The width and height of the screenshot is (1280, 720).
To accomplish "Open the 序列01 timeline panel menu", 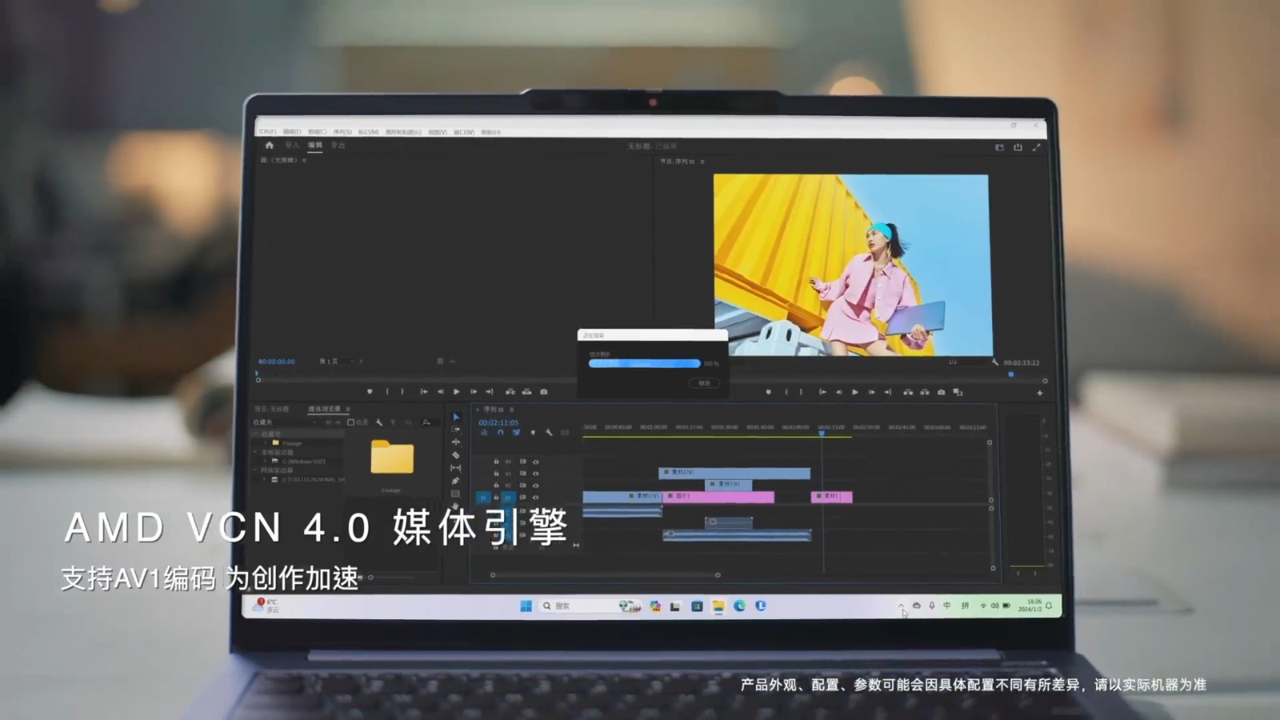I will (512, 410).
